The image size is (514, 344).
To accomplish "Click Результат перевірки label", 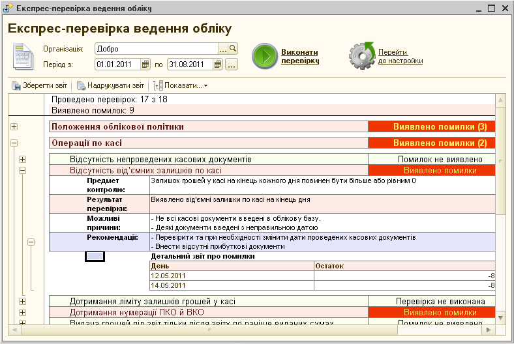I will [x=107, y=204].
